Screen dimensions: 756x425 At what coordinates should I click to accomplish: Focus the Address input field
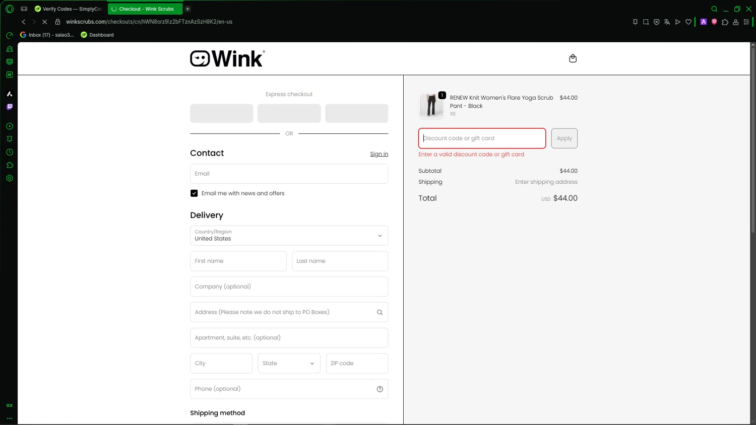289,312
